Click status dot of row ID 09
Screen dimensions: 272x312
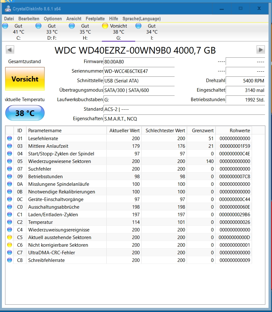tap(9, 176)
